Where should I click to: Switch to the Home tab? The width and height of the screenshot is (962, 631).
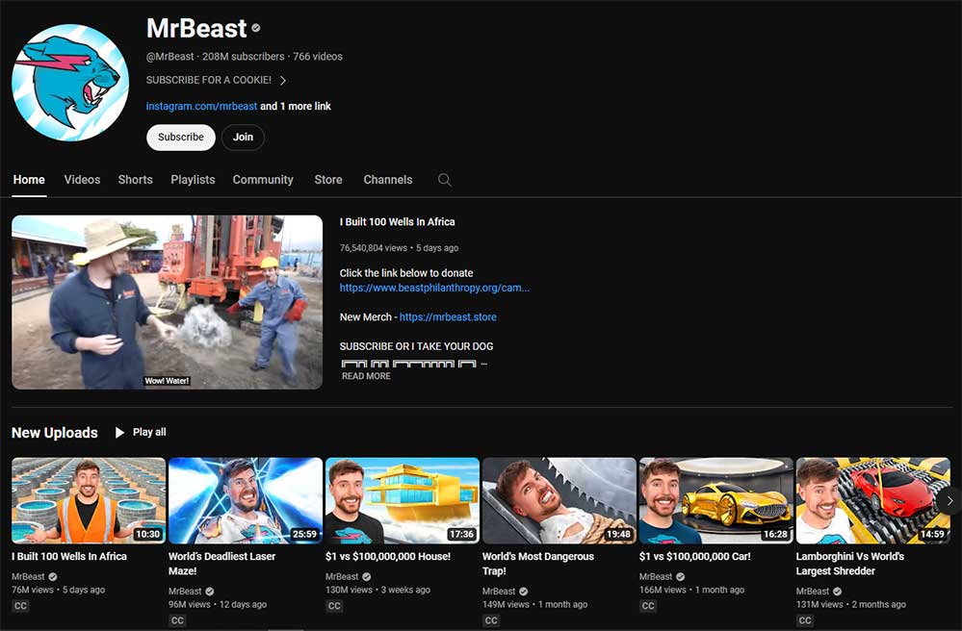click(29, 180)
